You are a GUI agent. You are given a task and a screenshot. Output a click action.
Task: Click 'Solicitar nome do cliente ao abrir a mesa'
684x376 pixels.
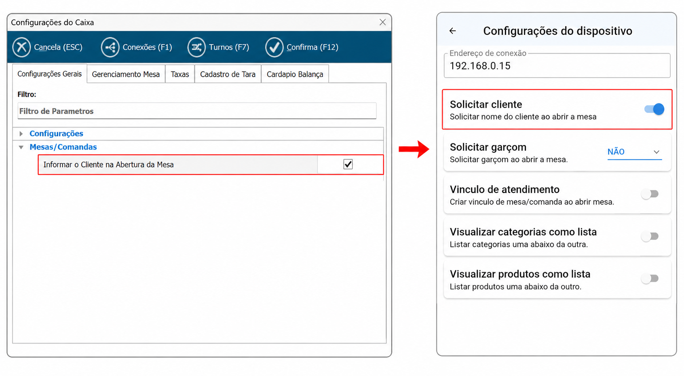523,117
